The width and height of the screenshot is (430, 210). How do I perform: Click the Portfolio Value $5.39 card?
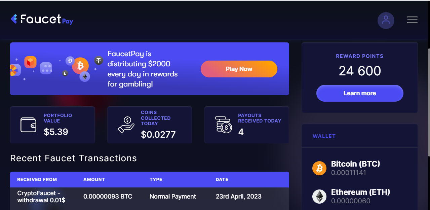[x=52, y=125]
